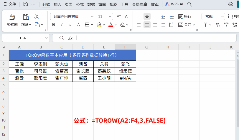
Task: Click the Format Painter (格式刷) icon
Action: point(12,17)
